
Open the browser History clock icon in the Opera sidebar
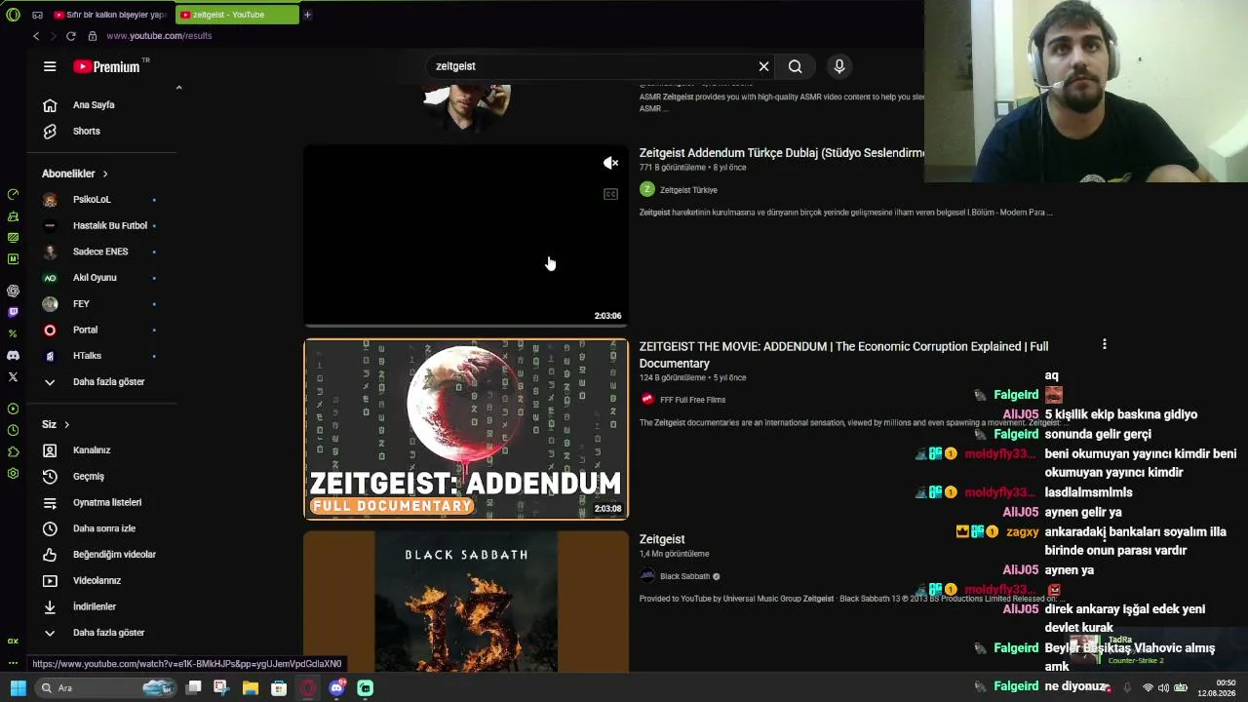tap(13, 430)
